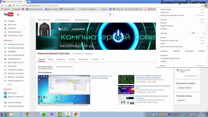Expand Ещё to show more playlists
The image size is (208, 117).
[x=10, y=84]
